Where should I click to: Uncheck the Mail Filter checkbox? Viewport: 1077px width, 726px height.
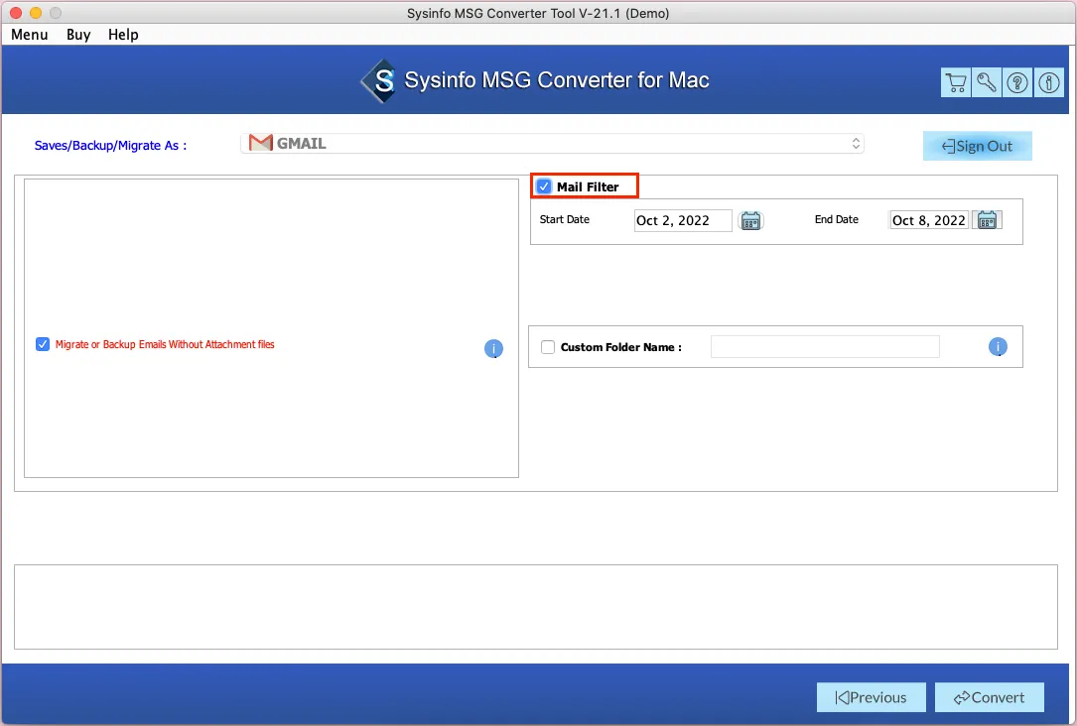point(544,186)
